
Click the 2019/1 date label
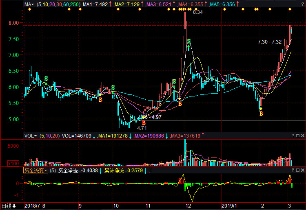229,206
